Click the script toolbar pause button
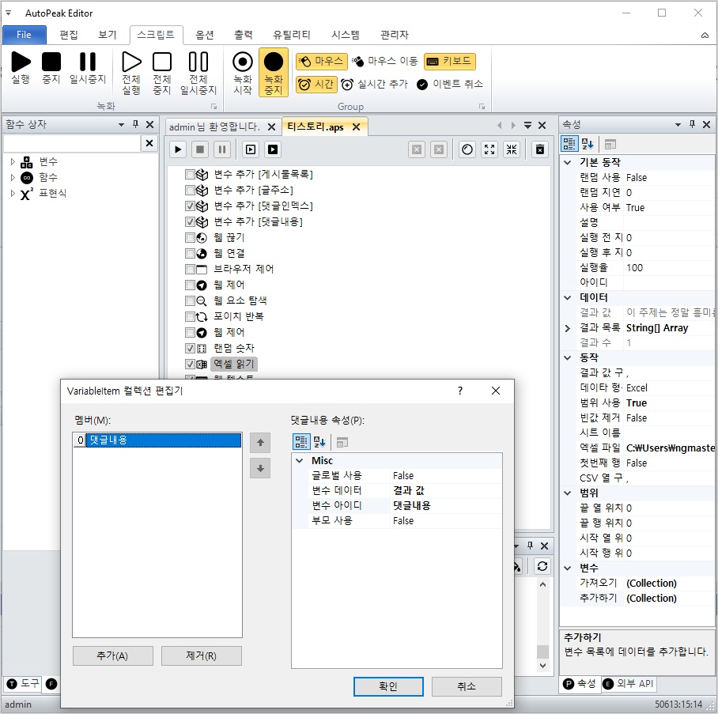 [222, 149]
